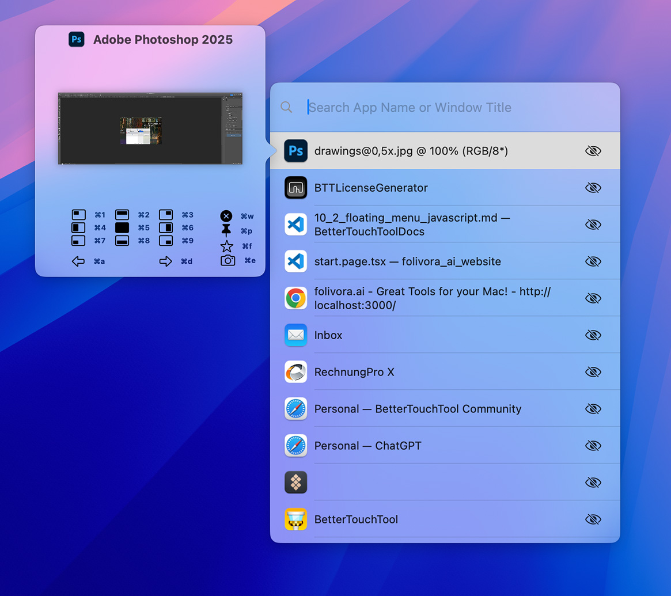Toggle visibility of the Inbox window
Screen dimensions: 671x596
(x=593, y=335)
